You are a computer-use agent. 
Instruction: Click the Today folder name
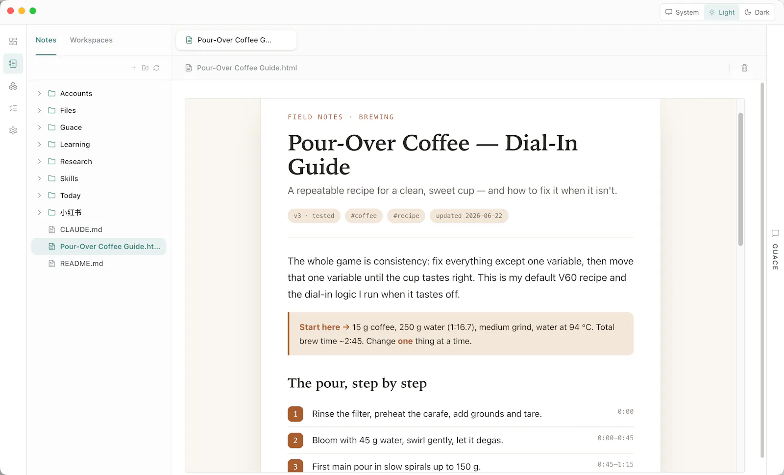tap(70, 196)
